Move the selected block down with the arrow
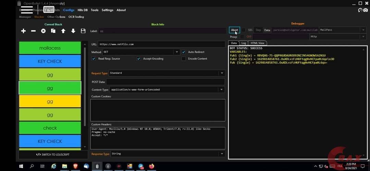370x171 pixels. 73,31
